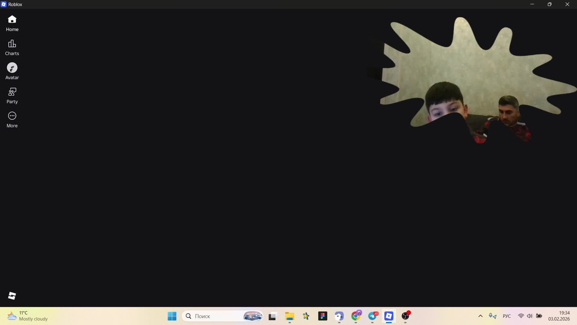Open Telegram with 45 unread badge
Screen dimensions: 577x325
pos(373,316)
